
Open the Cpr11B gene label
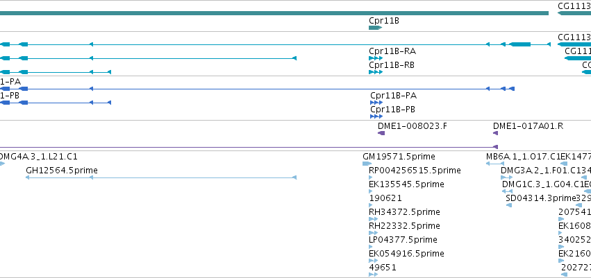click(384, 21)
